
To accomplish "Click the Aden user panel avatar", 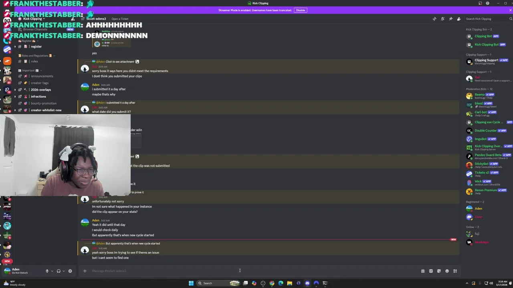I will coord(7,271).
